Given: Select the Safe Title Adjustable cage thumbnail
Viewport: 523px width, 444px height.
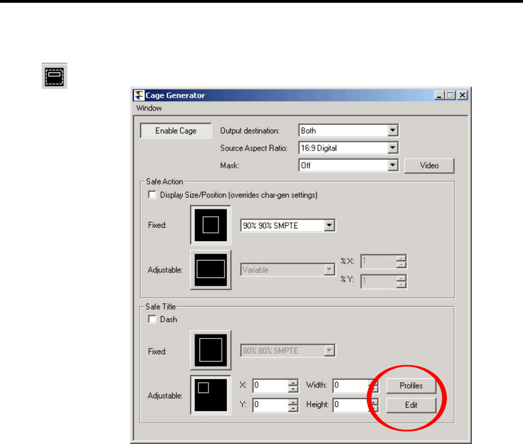Looking at the screenshot, I should click(x=211, y=395).
